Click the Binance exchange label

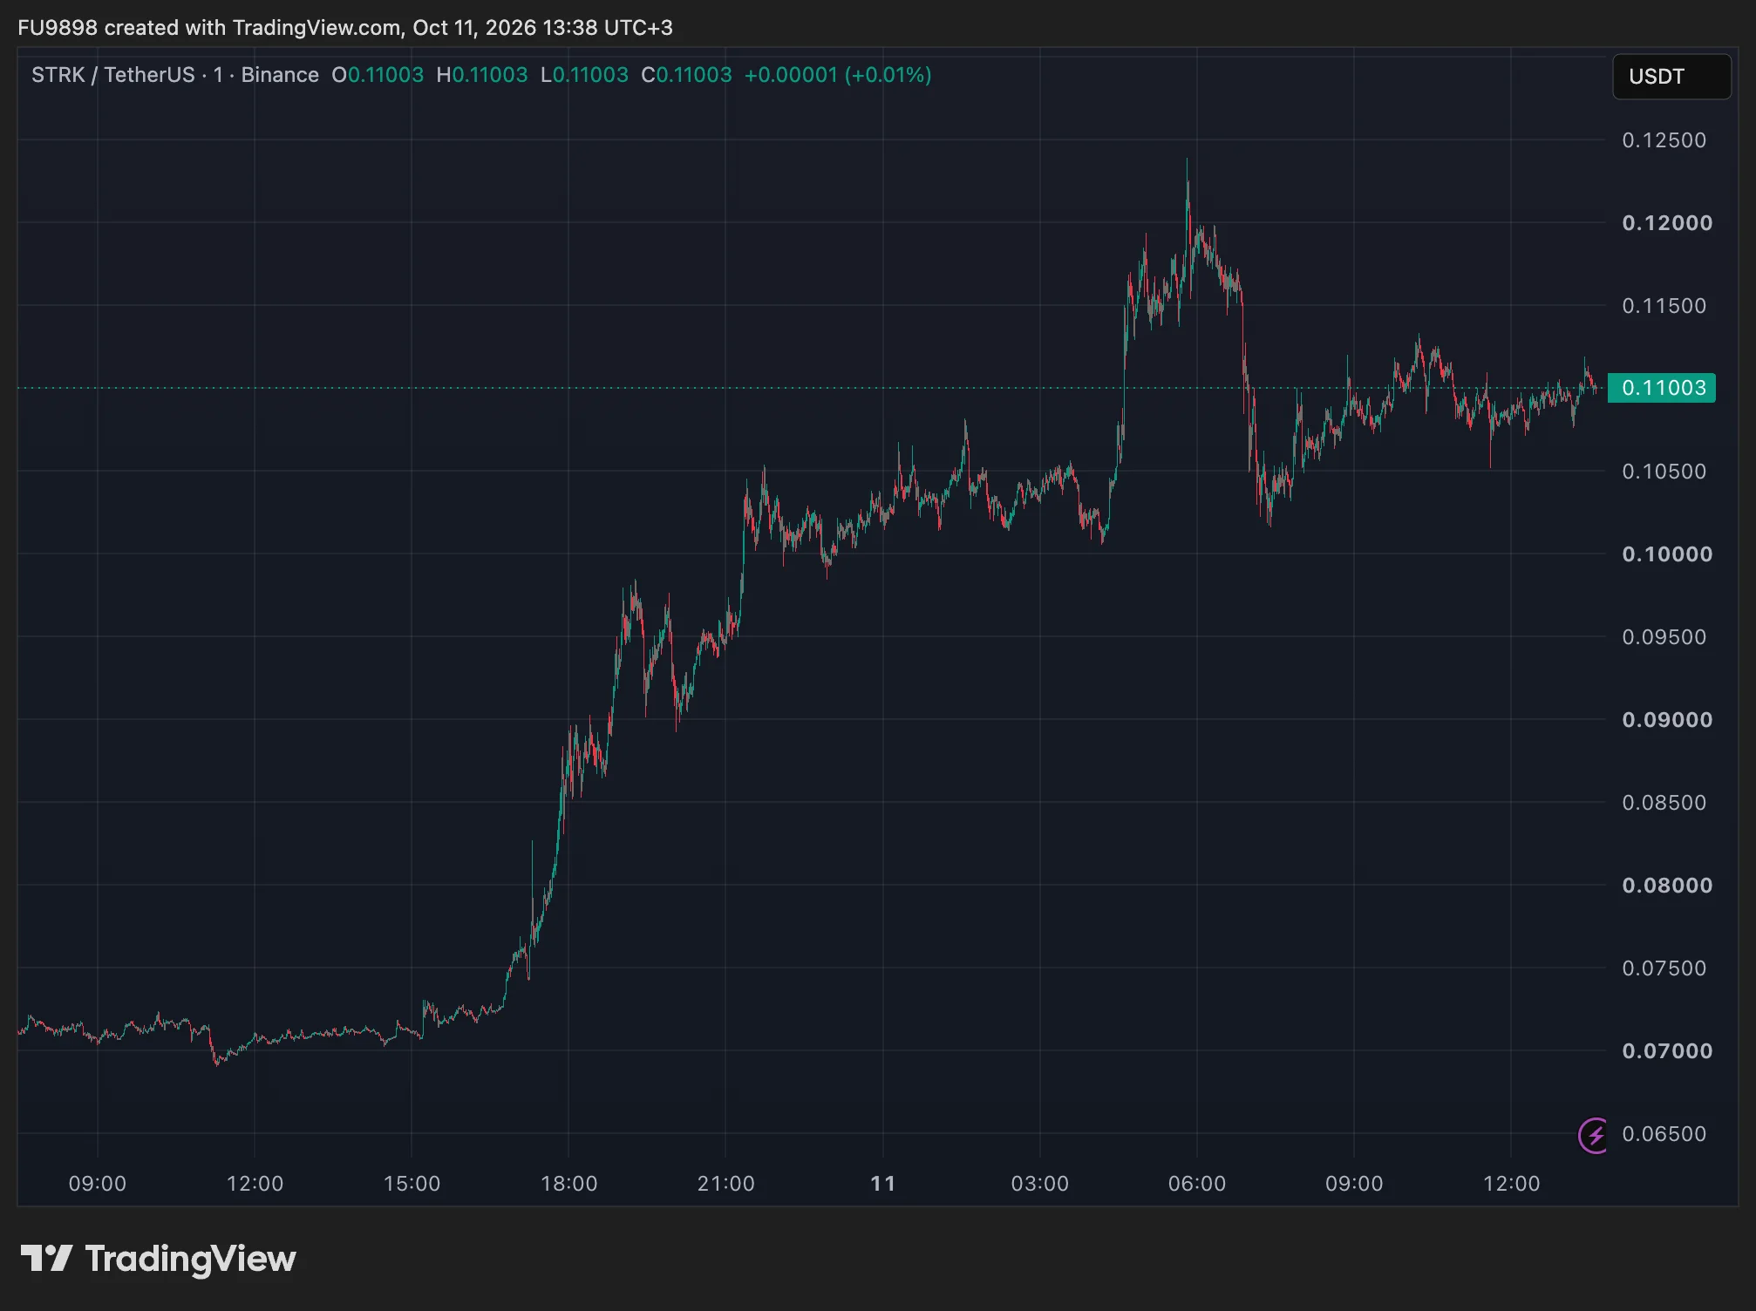coord(280,75)
